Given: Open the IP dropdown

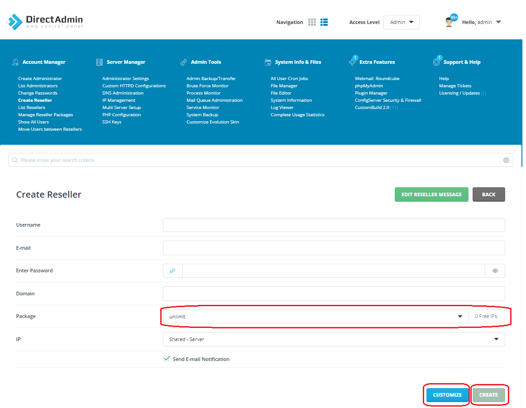Looking at the screenshot, I should coord(334,339).
